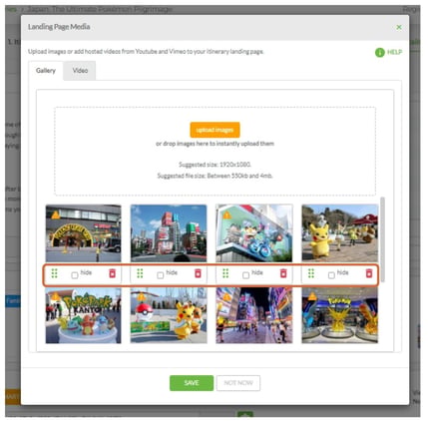Open the Pokemon billboard mural thumbnail
The image size is (428, 421).
[x=254, y=233]
